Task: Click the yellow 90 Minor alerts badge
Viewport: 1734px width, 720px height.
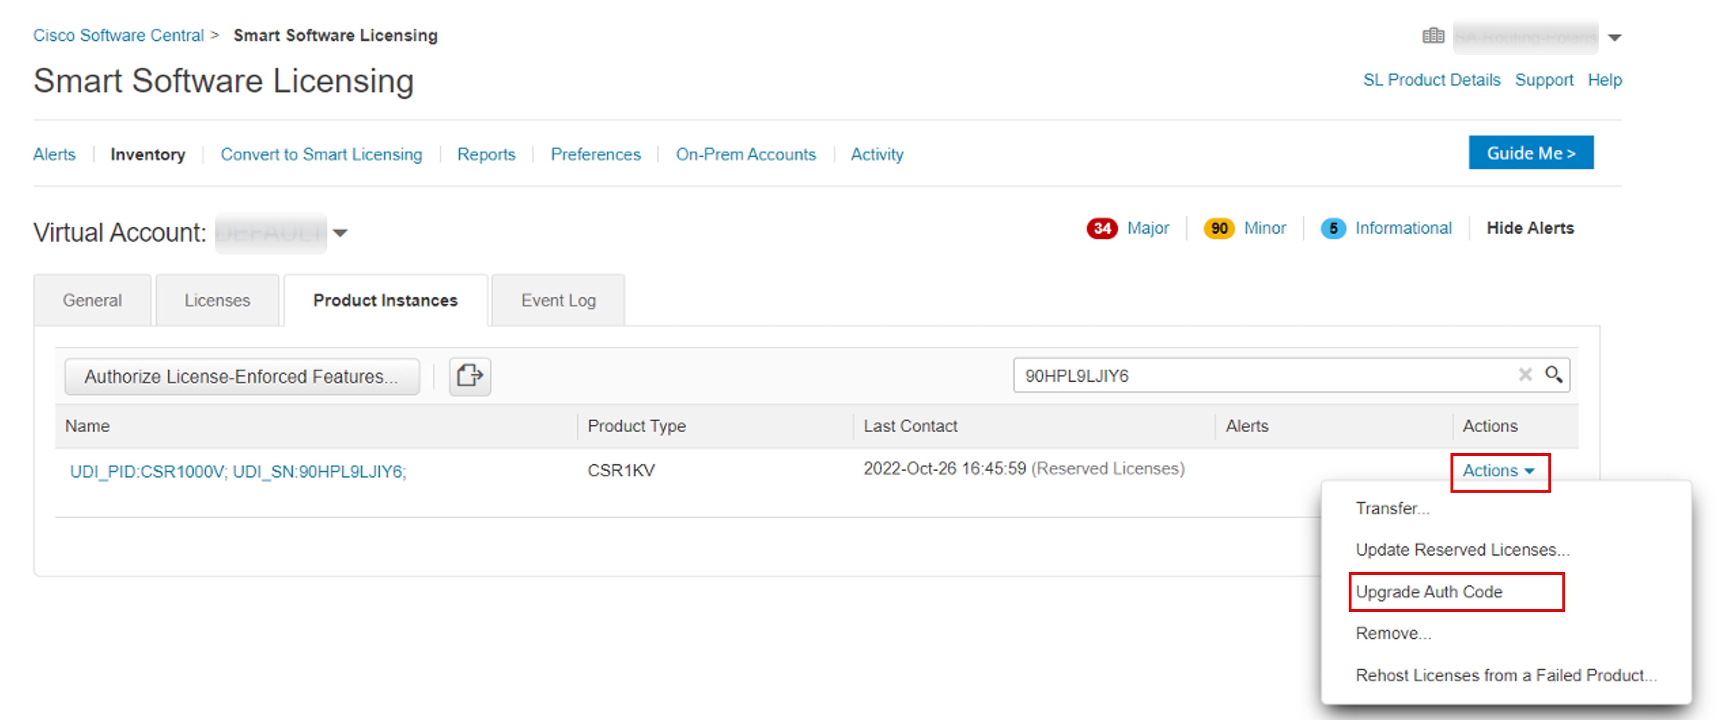Action: [1218, 229]
